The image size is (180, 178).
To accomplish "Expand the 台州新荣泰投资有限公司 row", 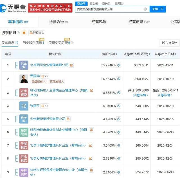I will click(x=17, y=119).
